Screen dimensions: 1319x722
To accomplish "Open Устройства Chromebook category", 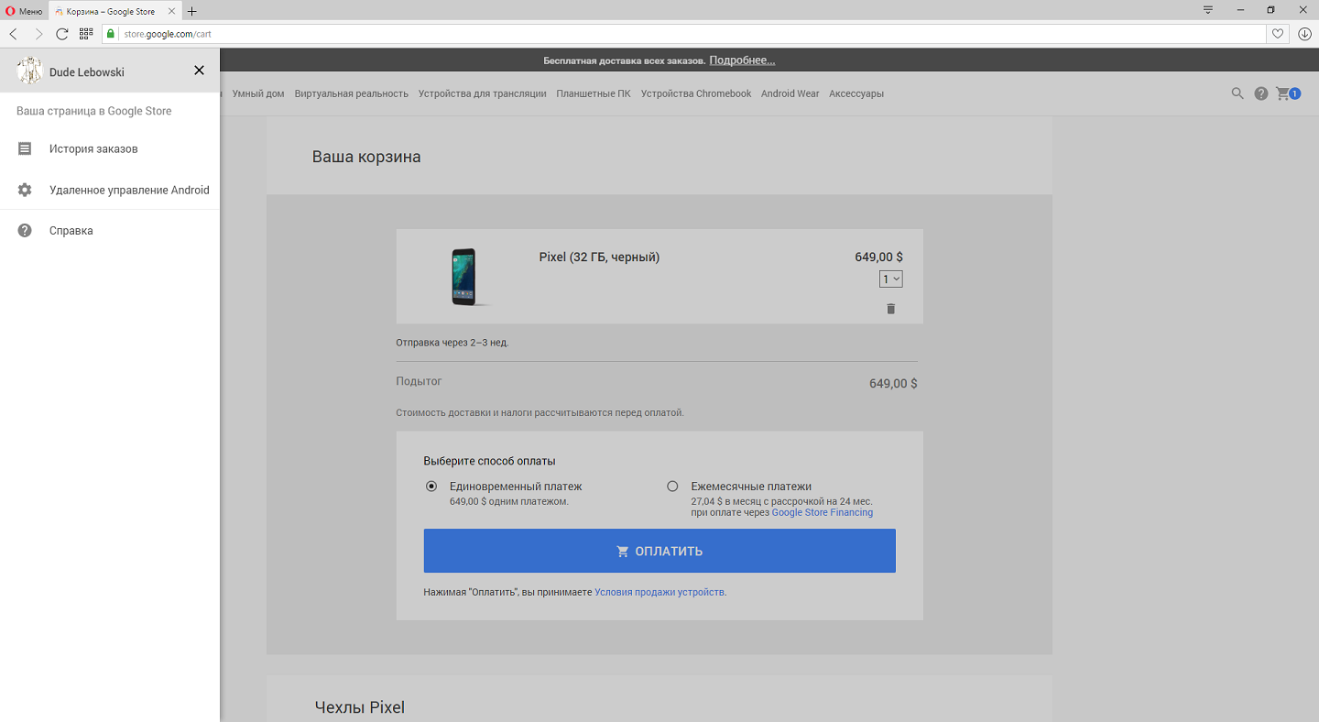I will (x=696, y=93).
